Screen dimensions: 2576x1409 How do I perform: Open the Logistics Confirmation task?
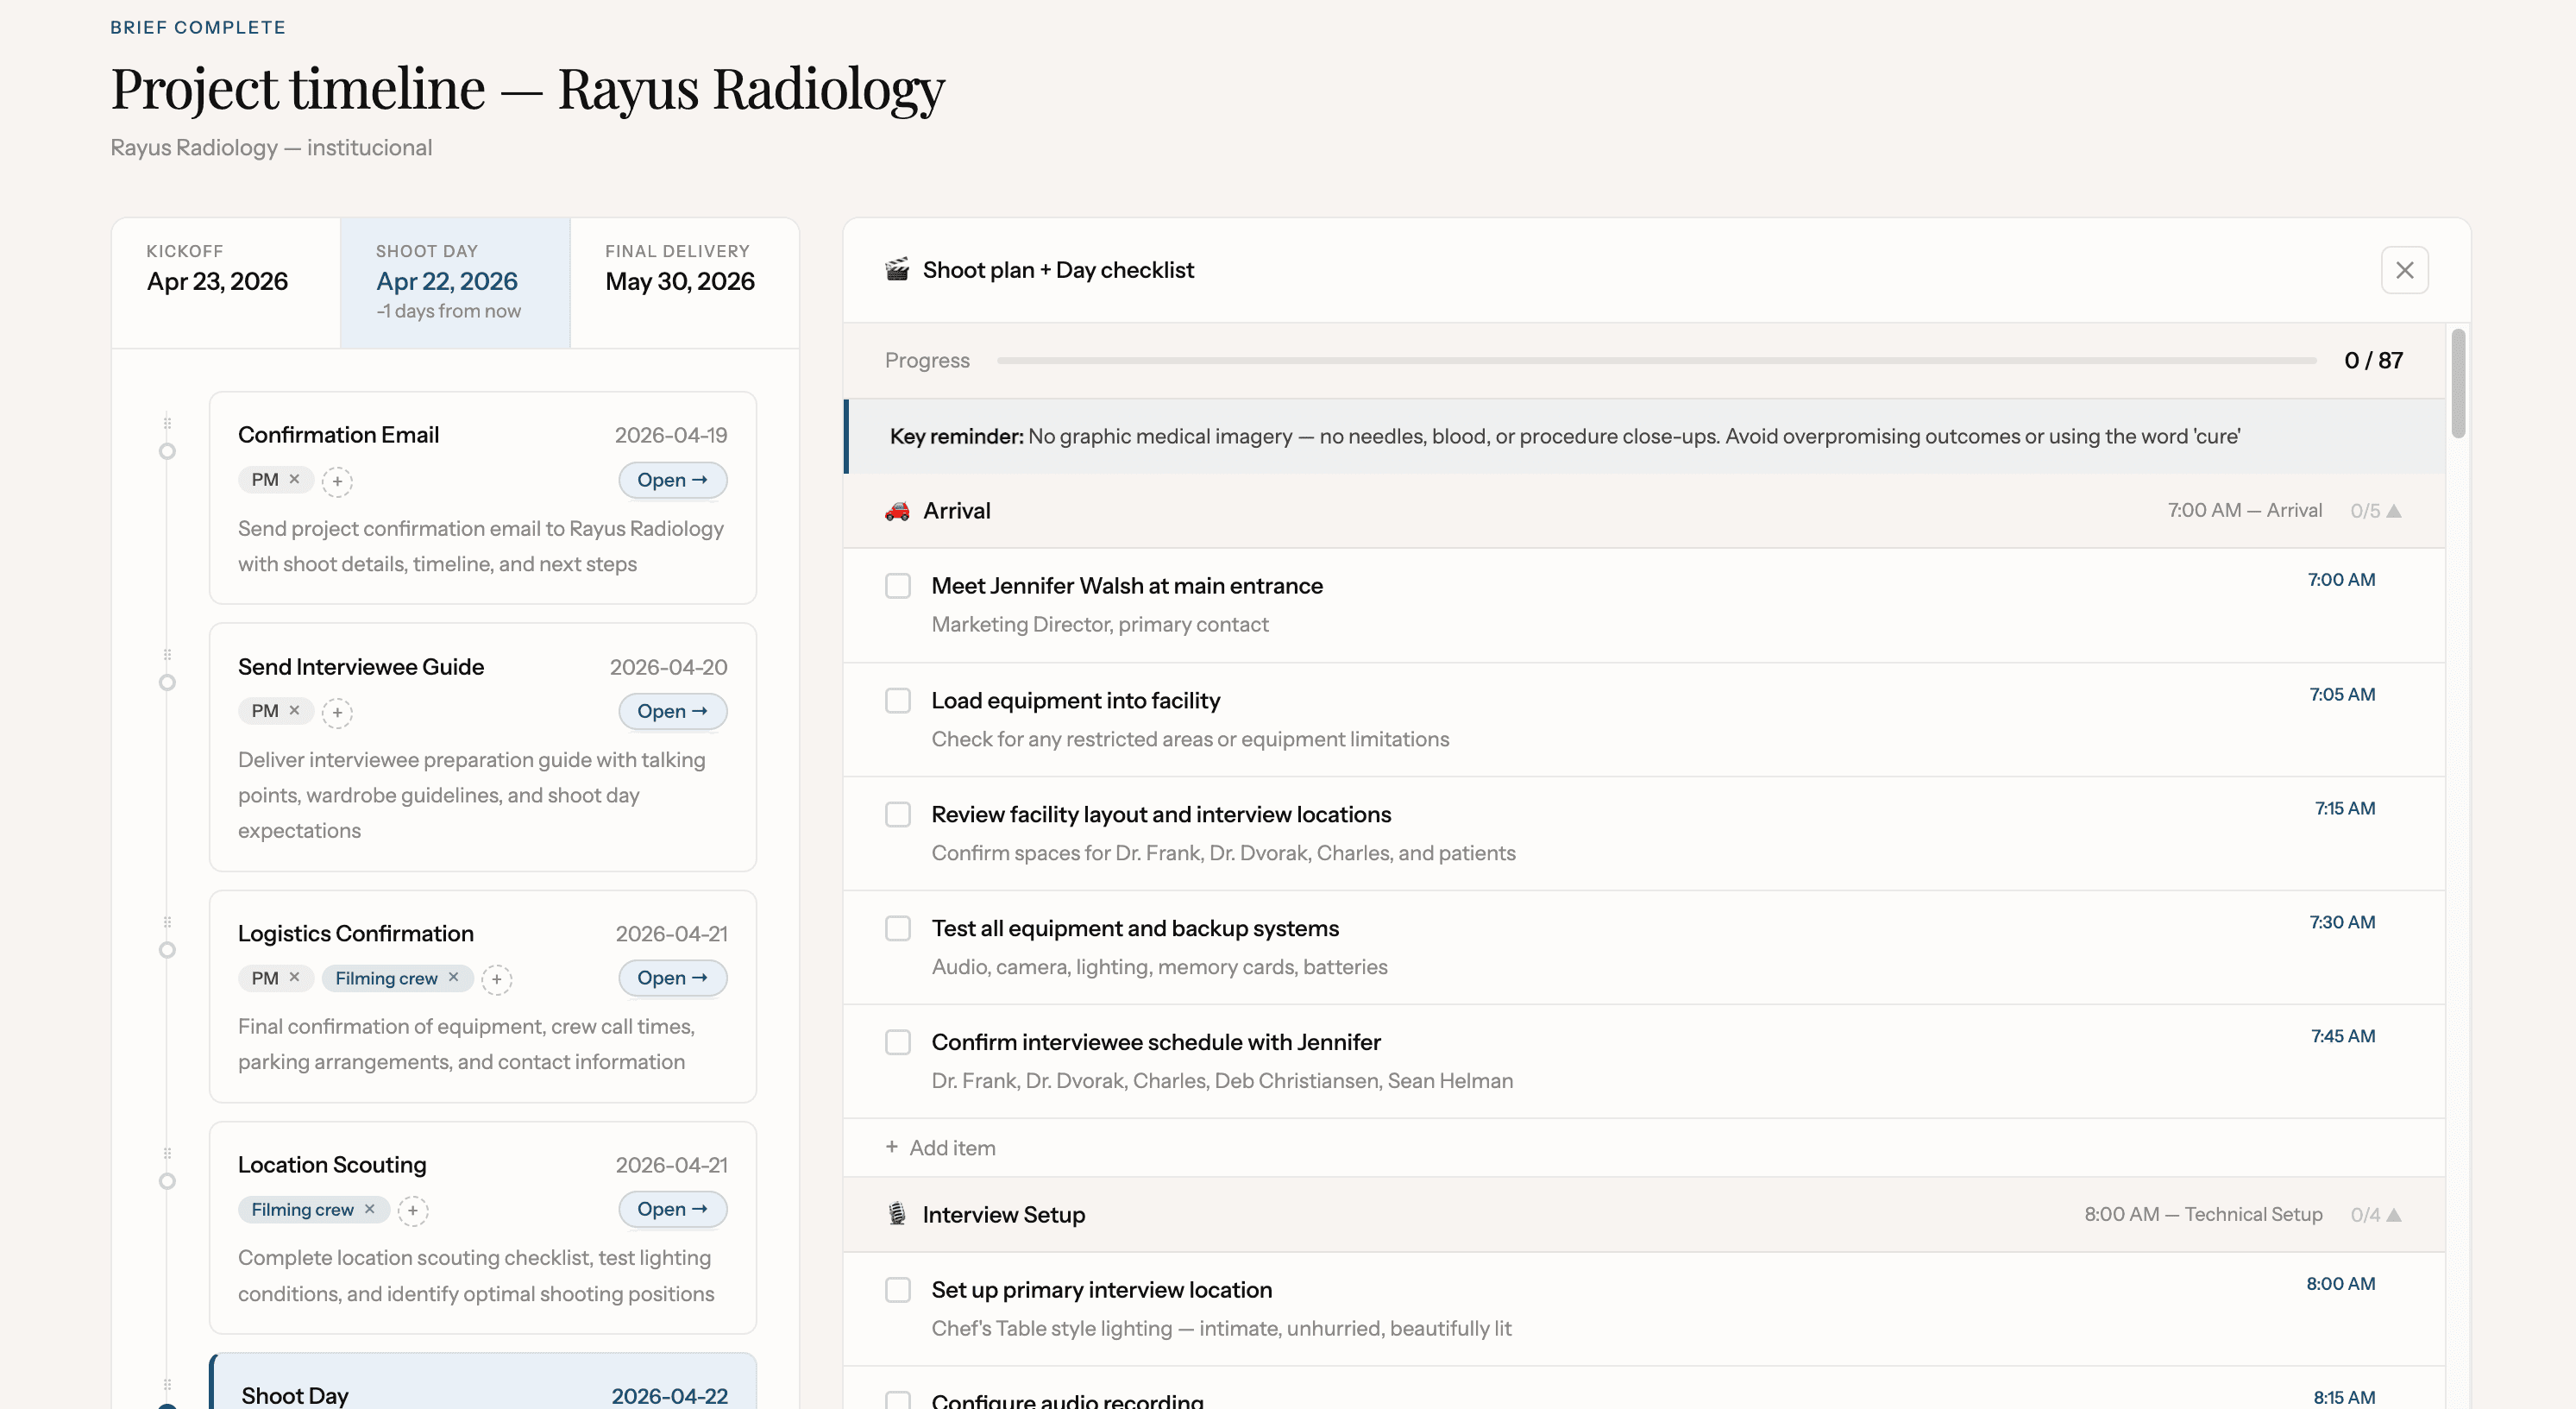coord(672,978)
